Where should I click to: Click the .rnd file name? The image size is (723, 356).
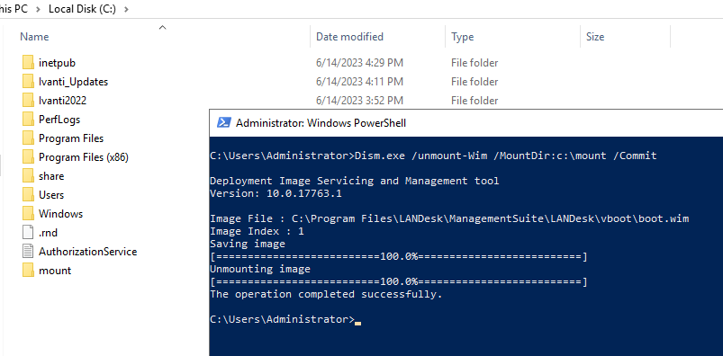coord(48,233)
